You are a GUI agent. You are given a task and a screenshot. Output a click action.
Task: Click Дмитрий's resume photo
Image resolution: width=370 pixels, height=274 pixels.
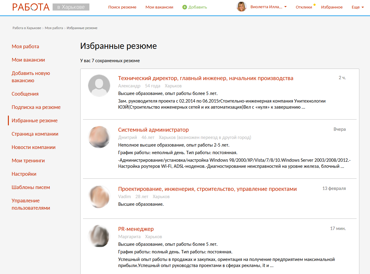pyautogui.click(x=99, y=137)
